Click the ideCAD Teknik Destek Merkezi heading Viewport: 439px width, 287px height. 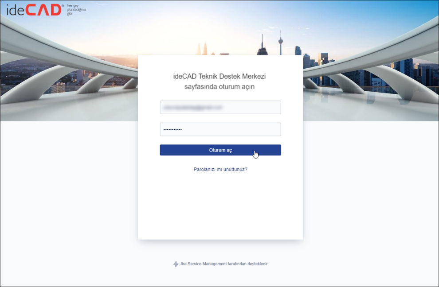219,81
